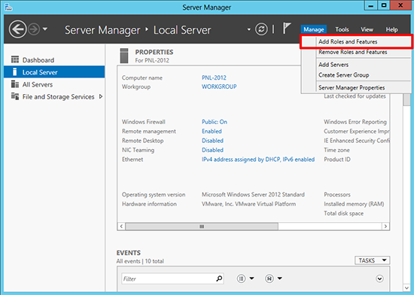Click the File and Storage Services icon
414x295 pixels.
click(15, 96)
